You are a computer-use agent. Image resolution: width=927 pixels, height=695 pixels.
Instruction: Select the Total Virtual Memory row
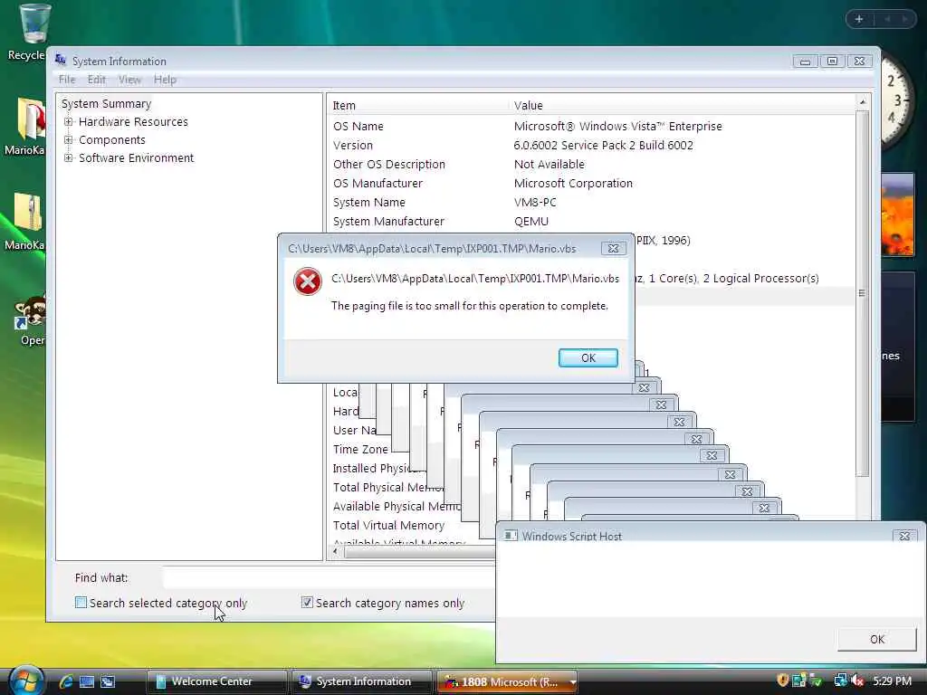[388, 525]
